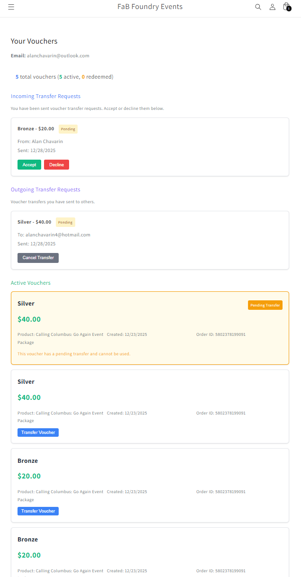Click the Active Vouchers heading

pyautogui.click(x=31, y=283)
